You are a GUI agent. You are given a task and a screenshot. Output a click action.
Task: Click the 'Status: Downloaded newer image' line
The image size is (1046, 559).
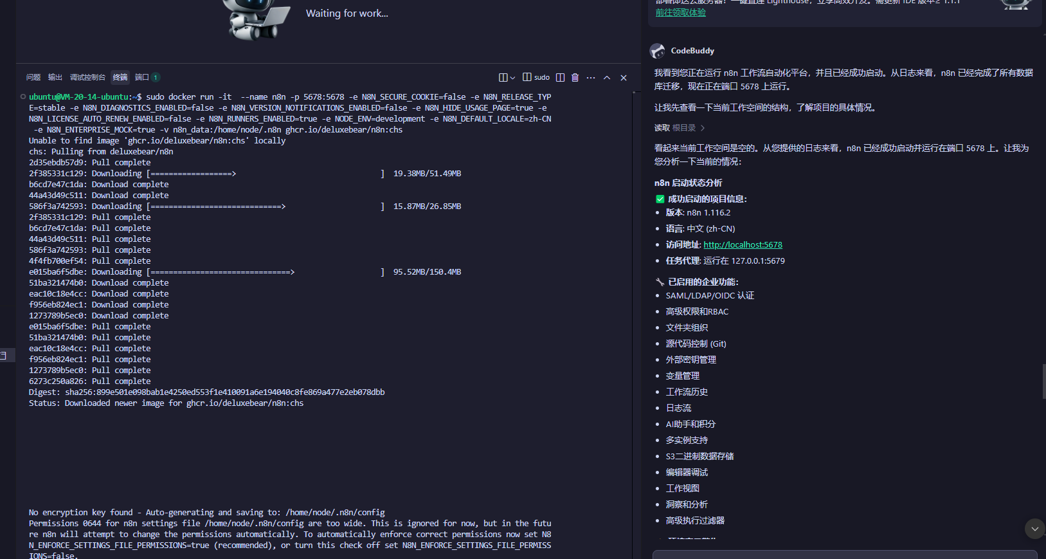click(166, 403)
